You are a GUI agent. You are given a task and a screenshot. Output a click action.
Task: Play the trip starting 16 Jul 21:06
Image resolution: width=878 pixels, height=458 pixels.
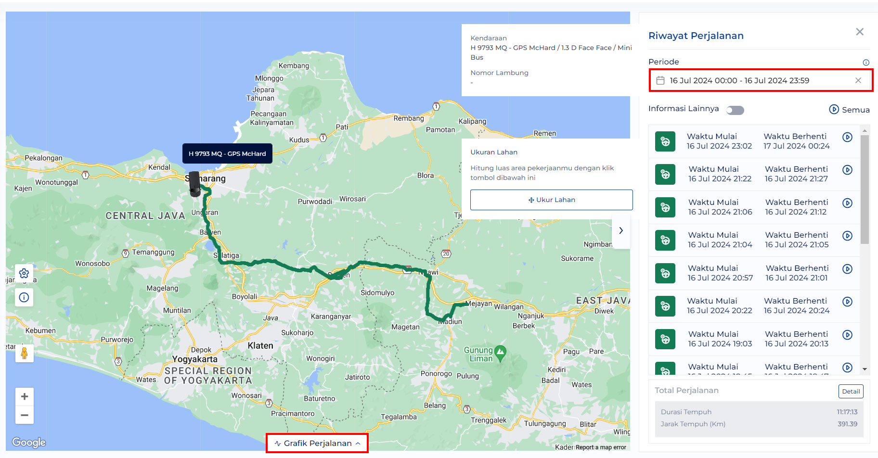click(x=848, y=203)
